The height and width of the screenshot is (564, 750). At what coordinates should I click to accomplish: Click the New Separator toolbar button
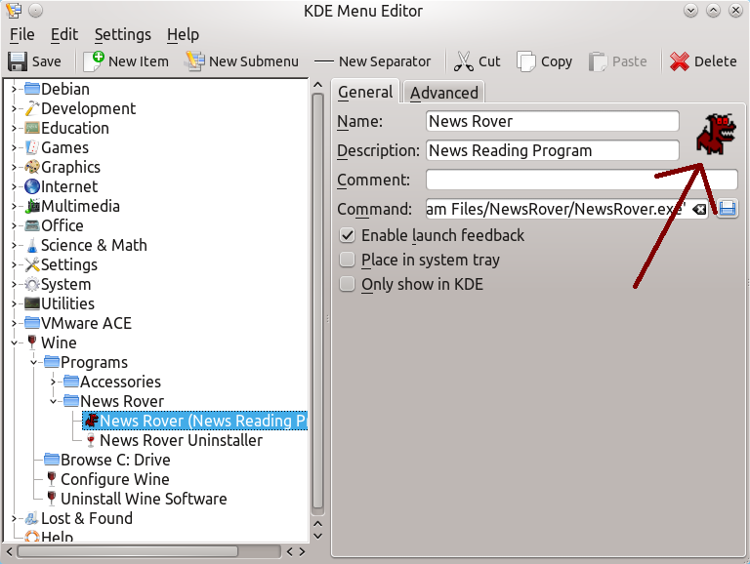click(373, 61)
